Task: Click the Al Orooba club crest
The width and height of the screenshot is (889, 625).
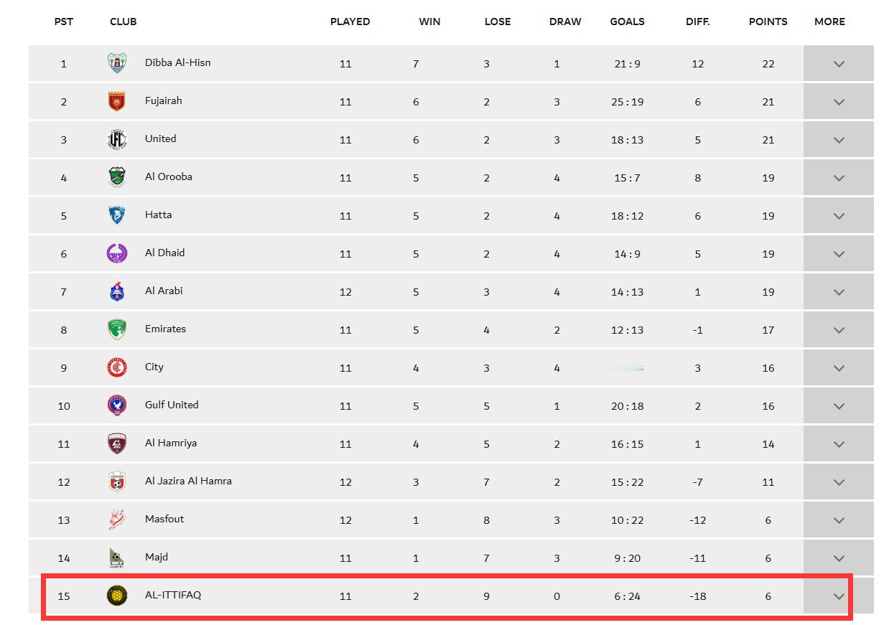Action: pos(116,177)
